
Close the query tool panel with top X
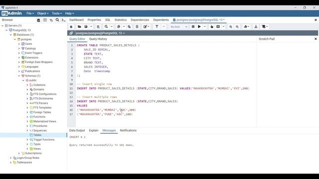coord(316,20)
